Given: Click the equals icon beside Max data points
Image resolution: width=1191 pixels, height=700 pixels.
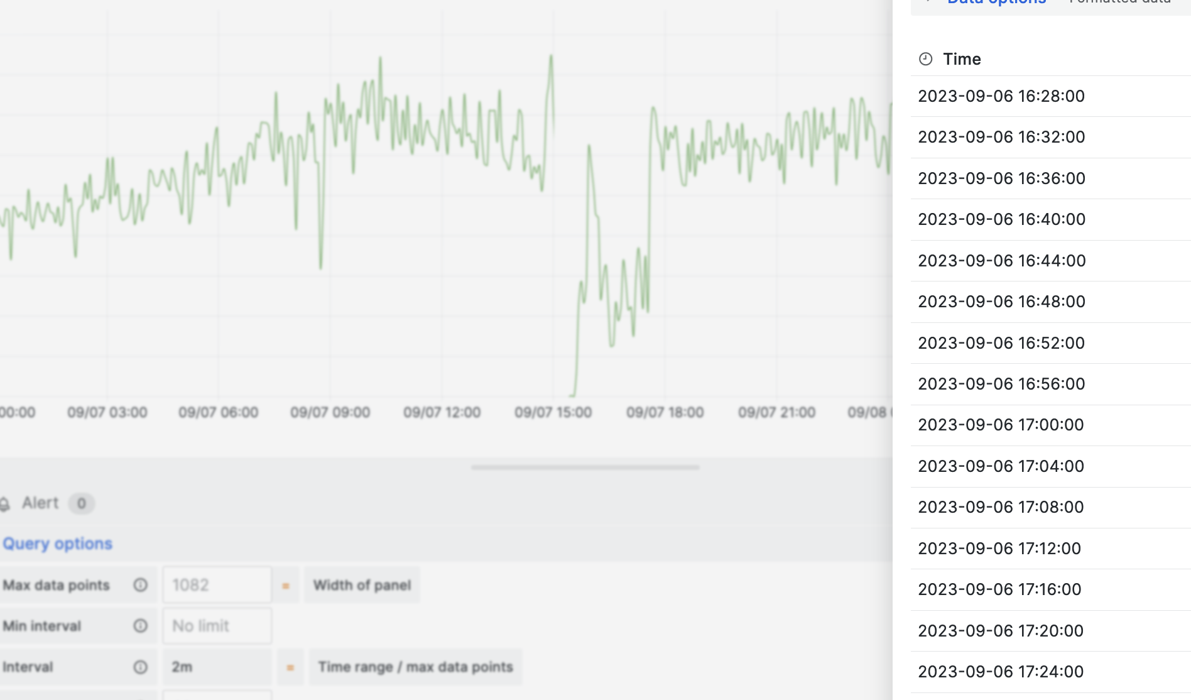Looking at the screenshot, I should pyautogui.click(x=286, y=585).
